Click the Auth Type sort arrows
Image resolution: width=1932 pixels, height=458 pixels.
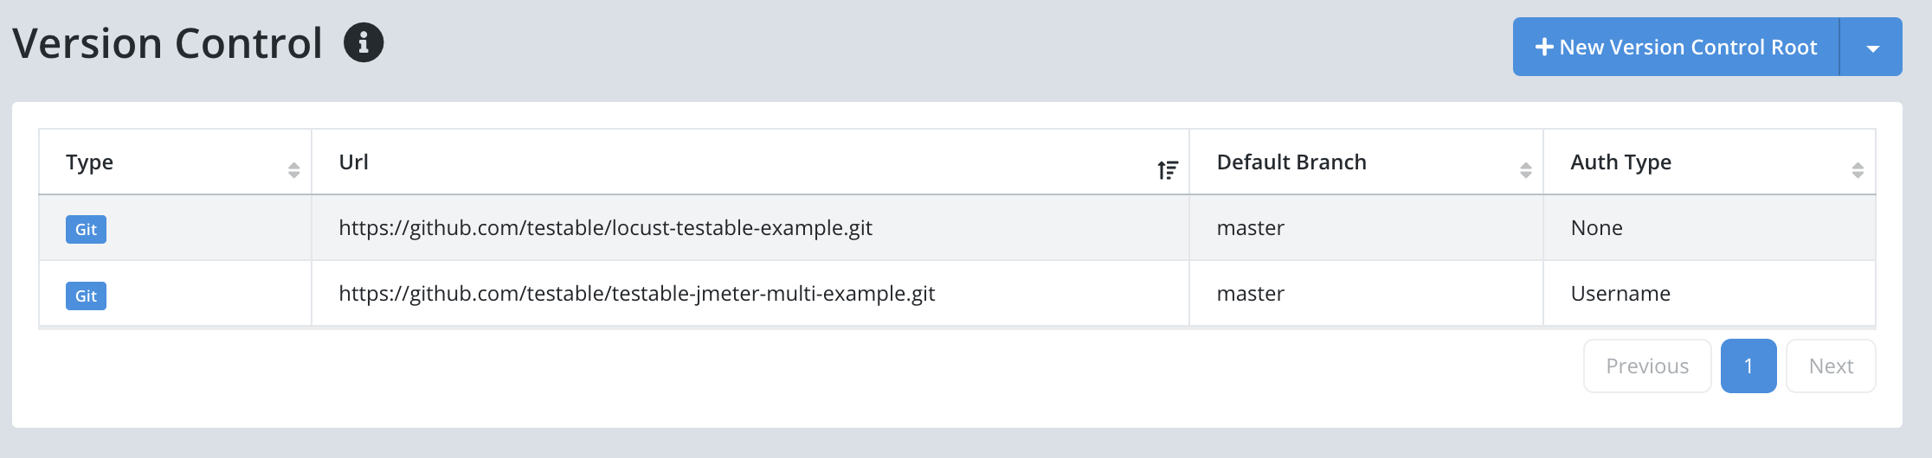pyautogui.click(x=1858, y=170)
